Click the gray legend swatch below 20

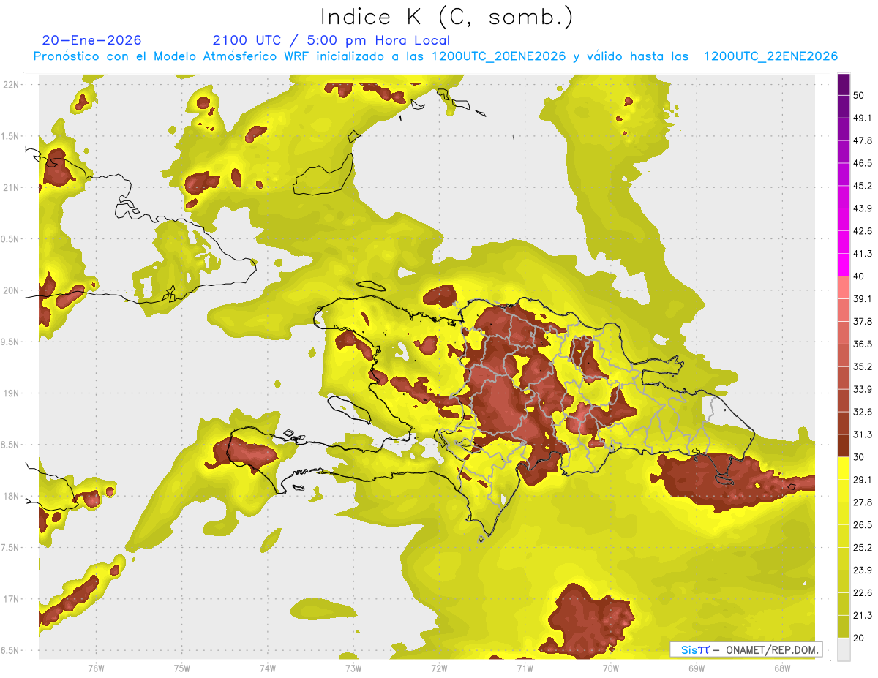844,649
